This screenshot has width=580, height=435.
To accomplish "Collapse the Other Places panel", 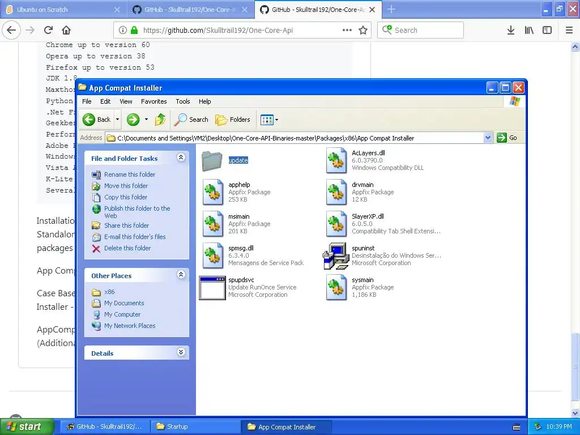I will [x=181, y=275].
